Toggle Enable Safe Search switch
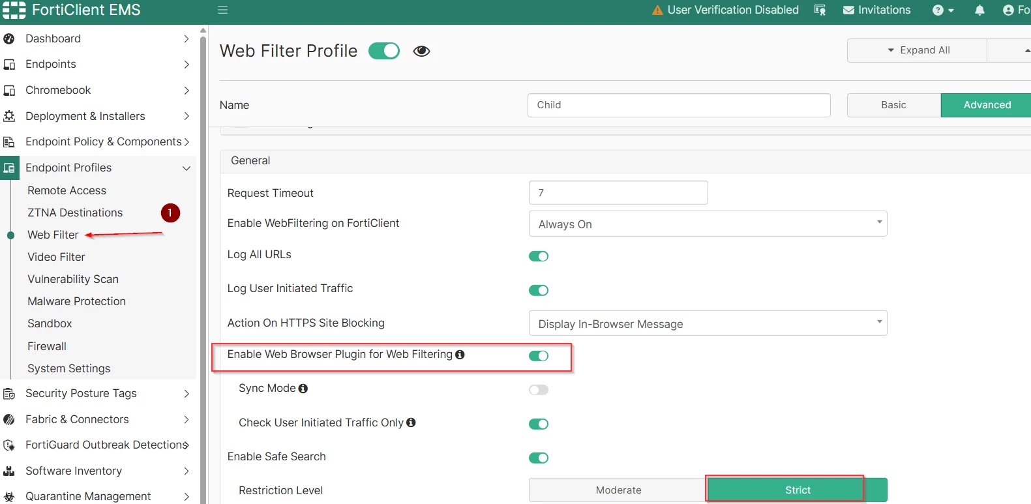 539,458
